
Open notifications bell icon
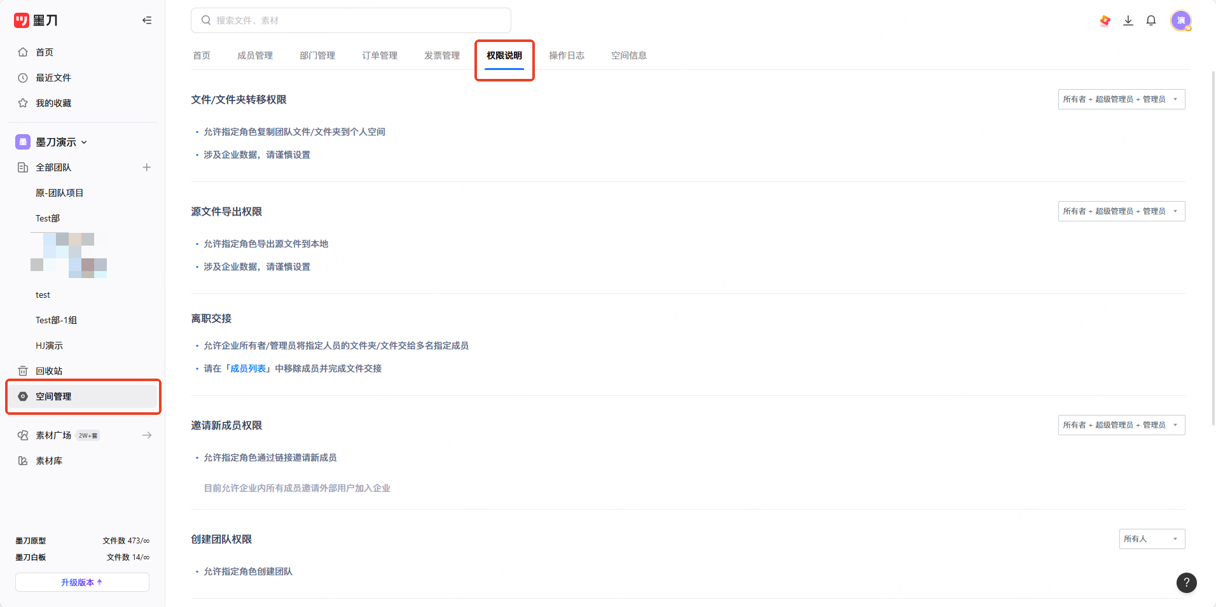tap(1151, 20)
